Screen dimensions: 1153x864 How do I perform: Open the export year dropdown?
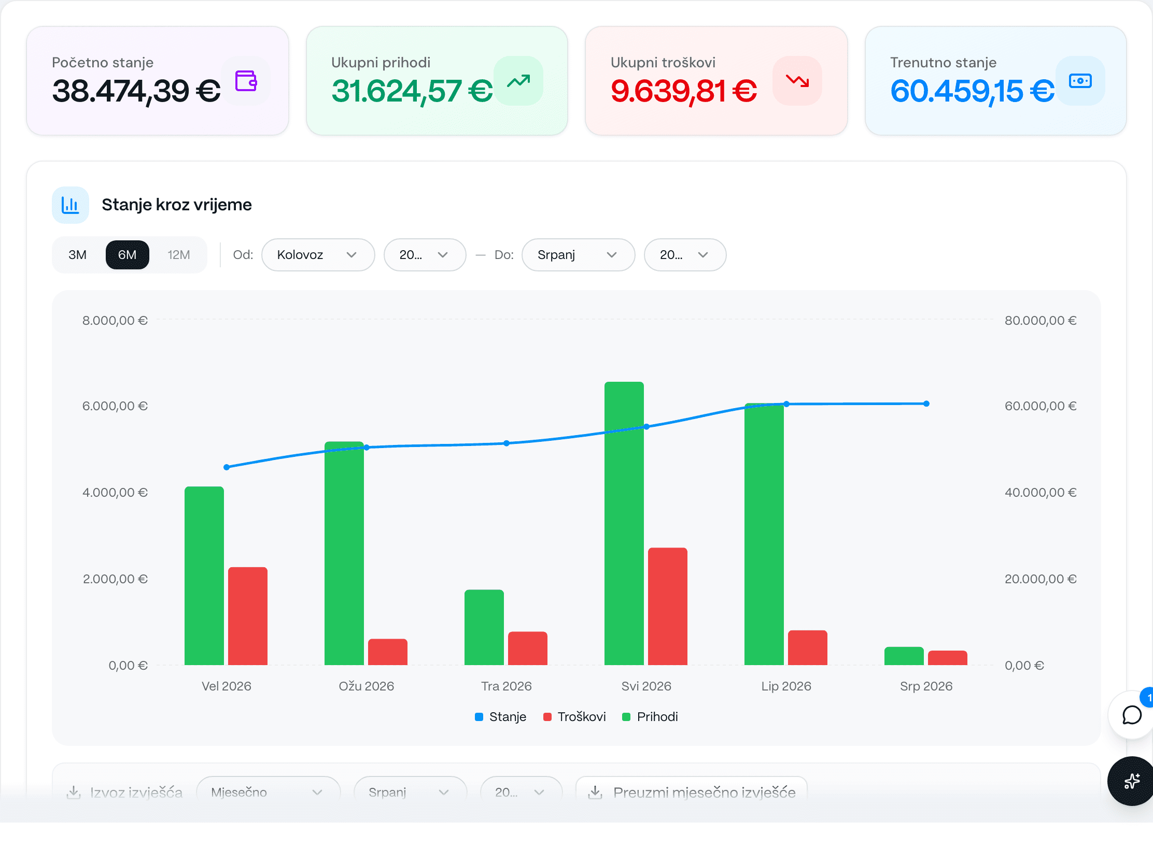tap(521, 792)
